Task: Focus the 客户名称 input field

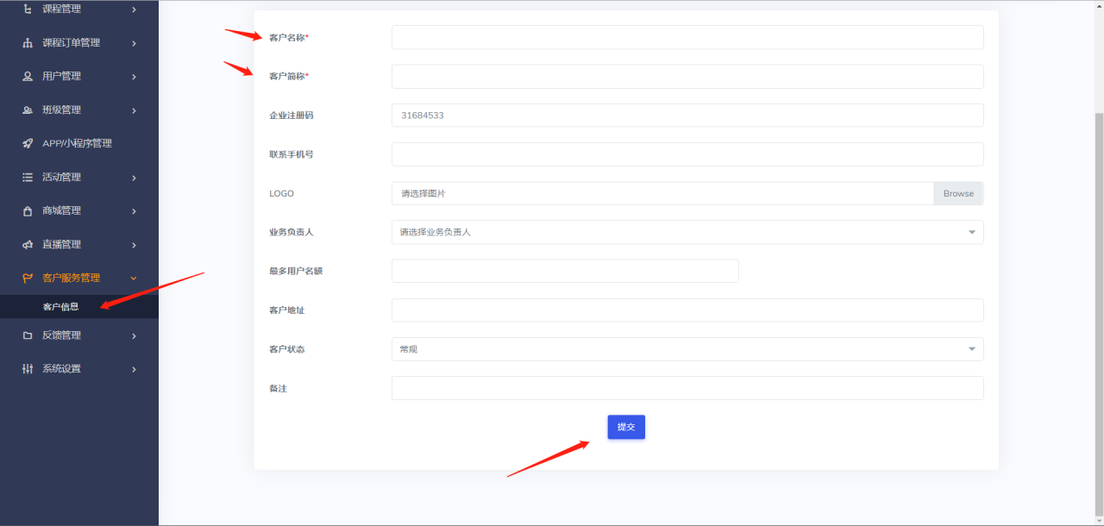Action: click(687, 37)
